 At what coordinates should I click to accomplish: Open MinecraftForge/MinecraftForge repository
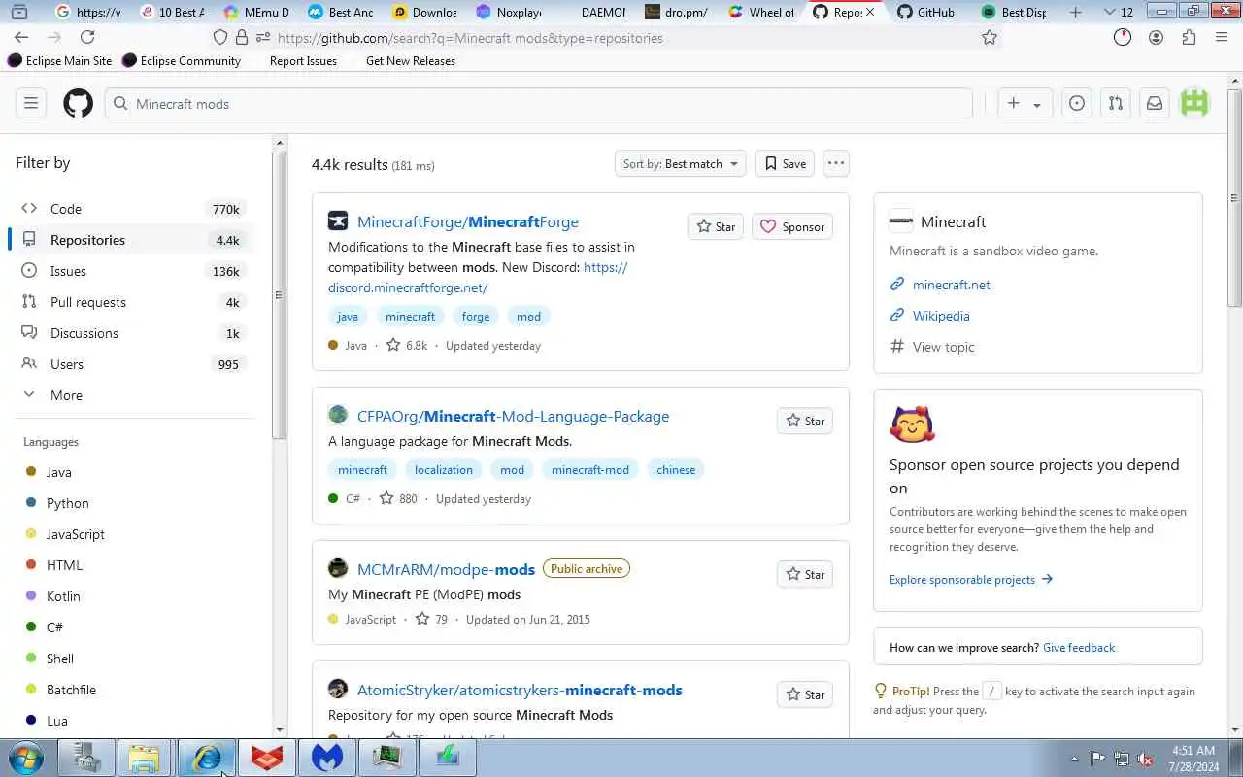tap(467, 221)
